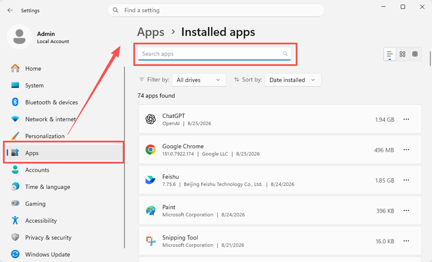Screen dimensions: 432x262
Task: Click the Installed apps heading
Action: pyautogui.click(x=218, y=32)
